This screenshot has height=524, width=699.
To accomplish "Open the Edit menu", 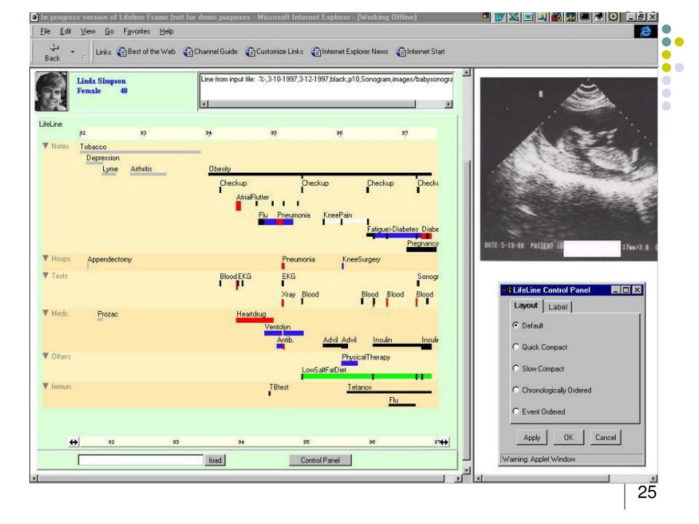I will (66, 31).
